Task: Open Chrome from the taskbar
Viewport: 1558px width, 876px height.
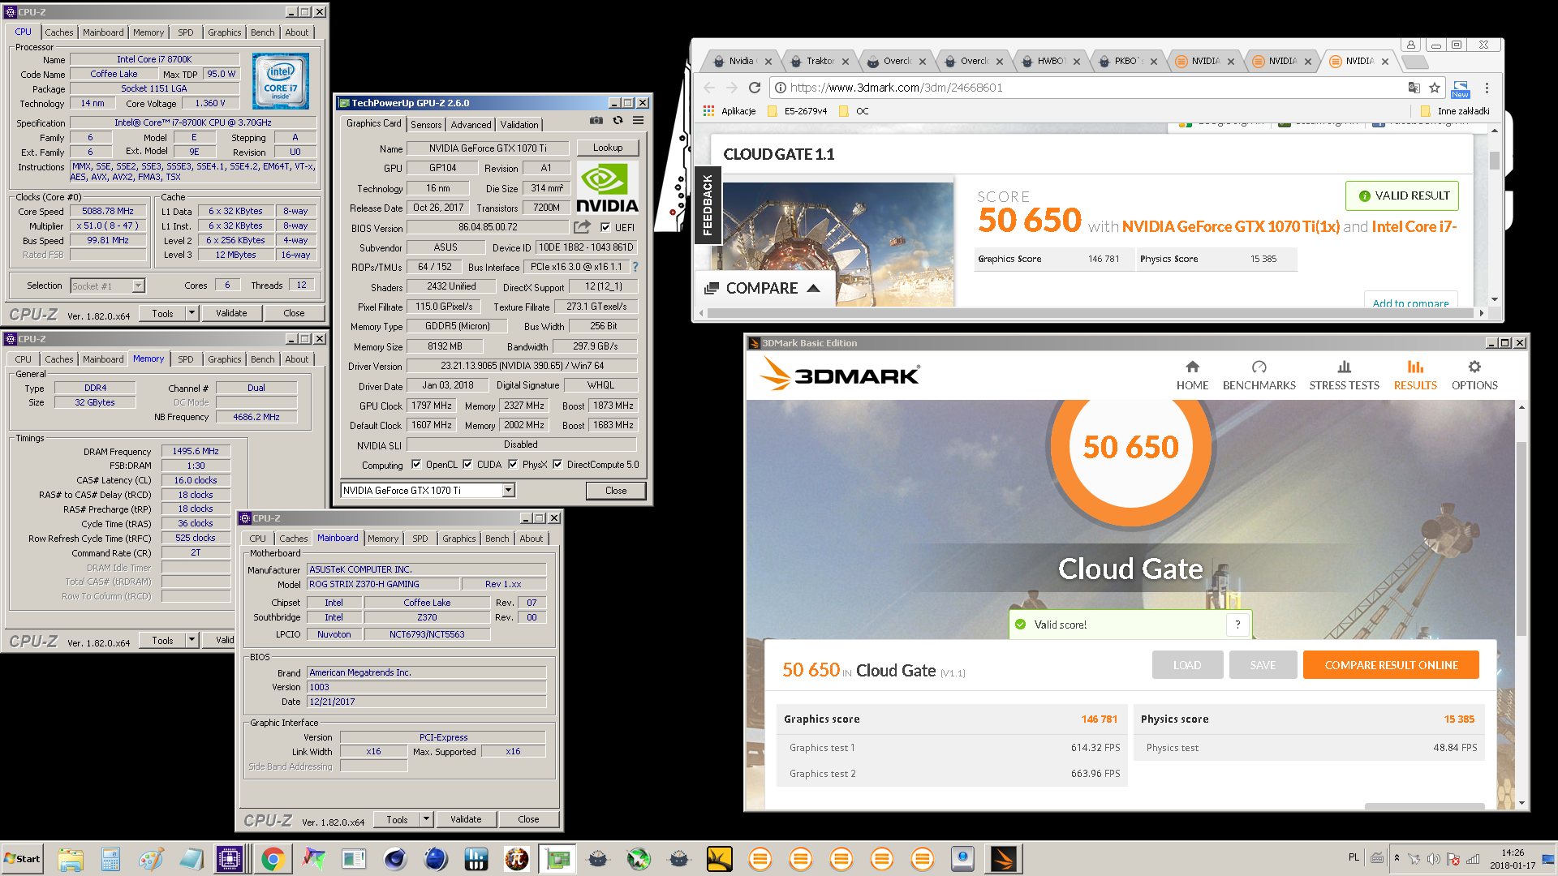Action: click(273, 859)
